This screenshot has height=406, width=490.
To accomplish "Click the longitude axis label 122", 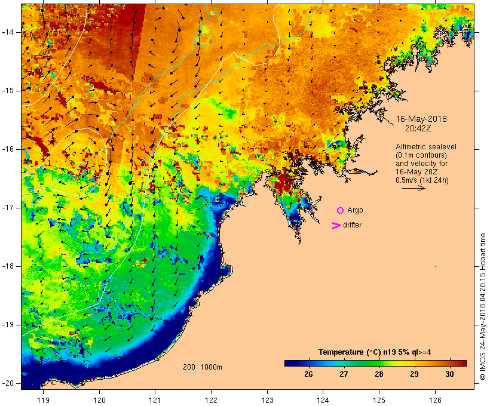I will [x=211, y=400].
